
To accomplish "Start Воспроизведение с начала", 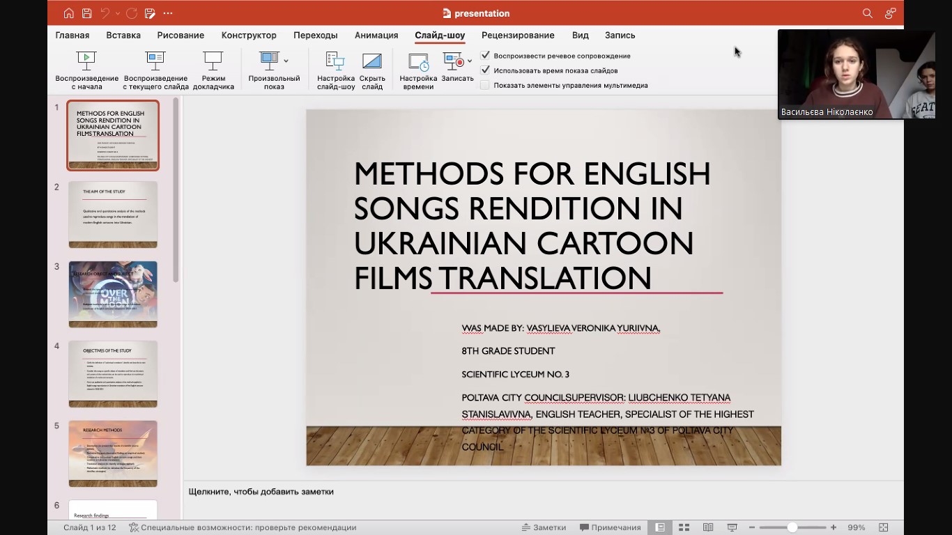I will (87, 70).
